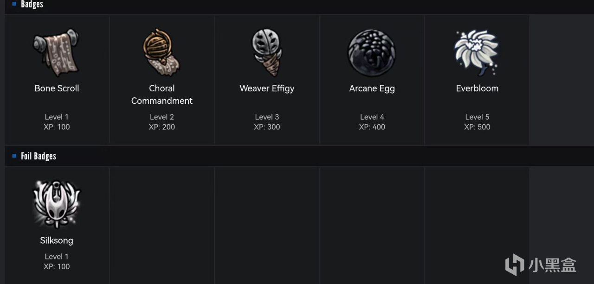Click Level 1 XP 100 under Silksong
594x284 pixels.
[57, 261]
